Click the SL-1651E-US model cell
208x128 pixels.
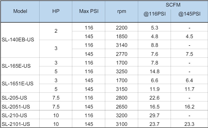17,83
